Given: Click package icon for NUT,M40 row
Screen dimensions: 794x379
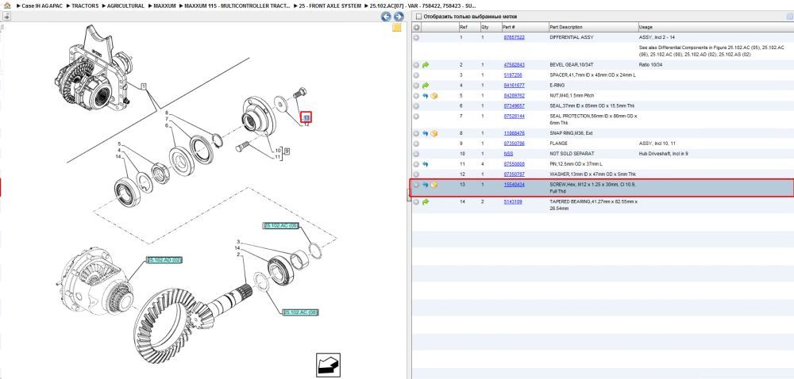Looking at the screenshot, I should tap(434, 95).
